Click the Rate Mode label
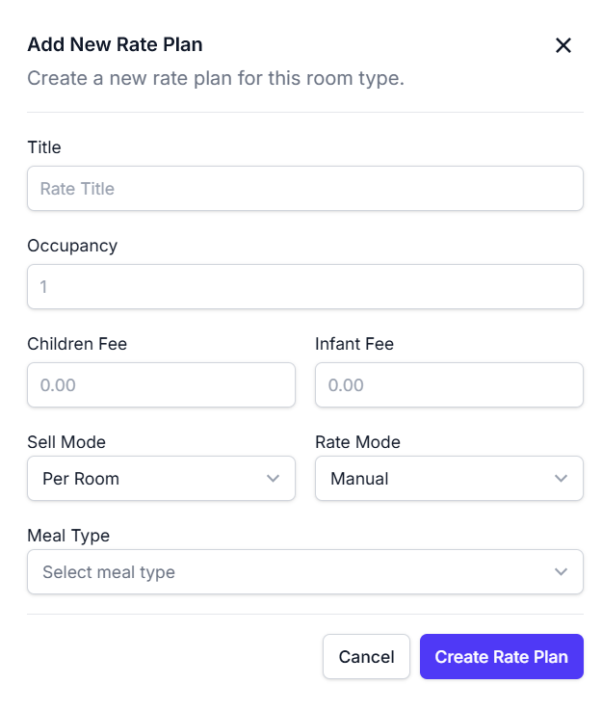 [357, 442]
